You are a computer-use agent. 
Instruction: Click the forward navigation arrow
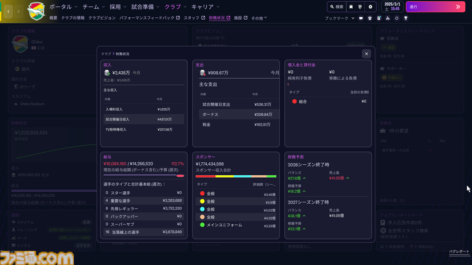click(x=18, y=12)
